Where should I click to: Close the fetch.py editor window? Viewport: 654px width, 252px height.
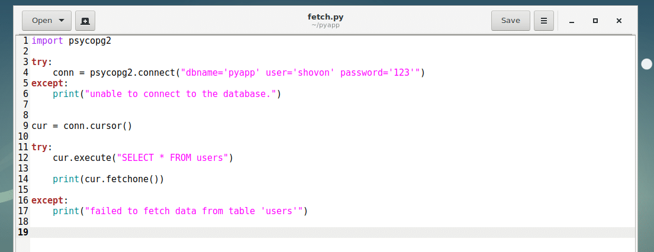pos(619,21)
